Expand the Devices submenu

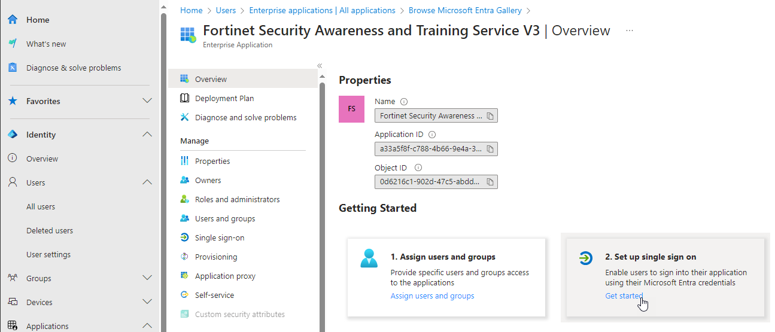[x=147, y=302]
